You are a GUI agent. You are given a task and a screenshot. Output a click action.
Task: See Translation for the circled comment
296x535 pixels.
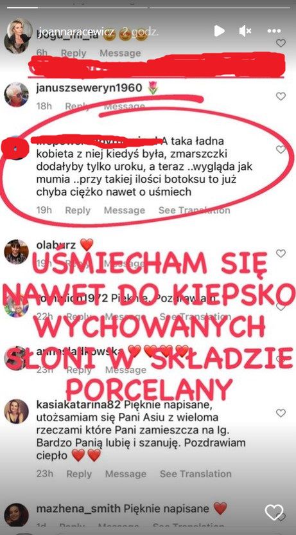(194, 210)
